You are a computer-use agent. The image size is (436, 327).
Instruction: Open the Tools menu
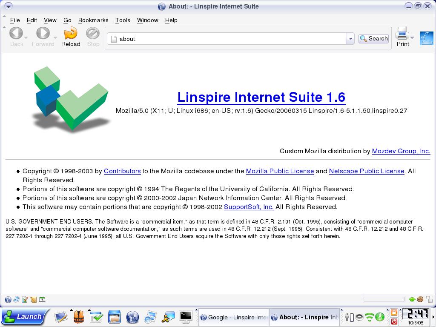(x=123, y=20)
